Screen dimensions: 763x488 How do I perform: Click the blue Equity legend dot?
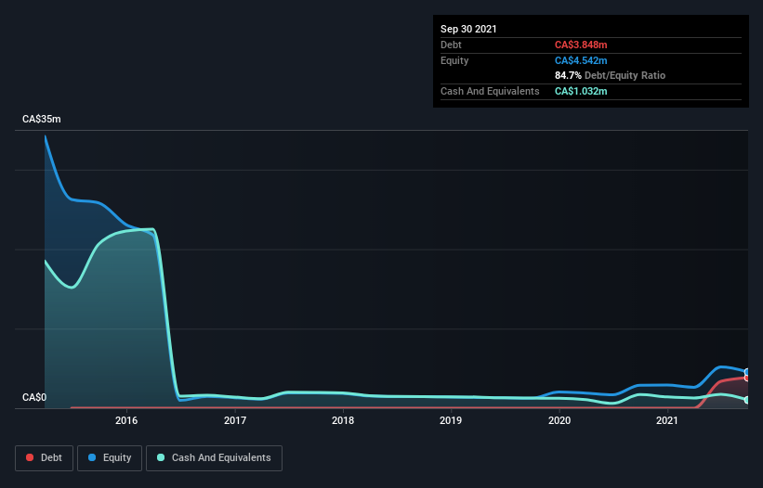coord(92,457)
